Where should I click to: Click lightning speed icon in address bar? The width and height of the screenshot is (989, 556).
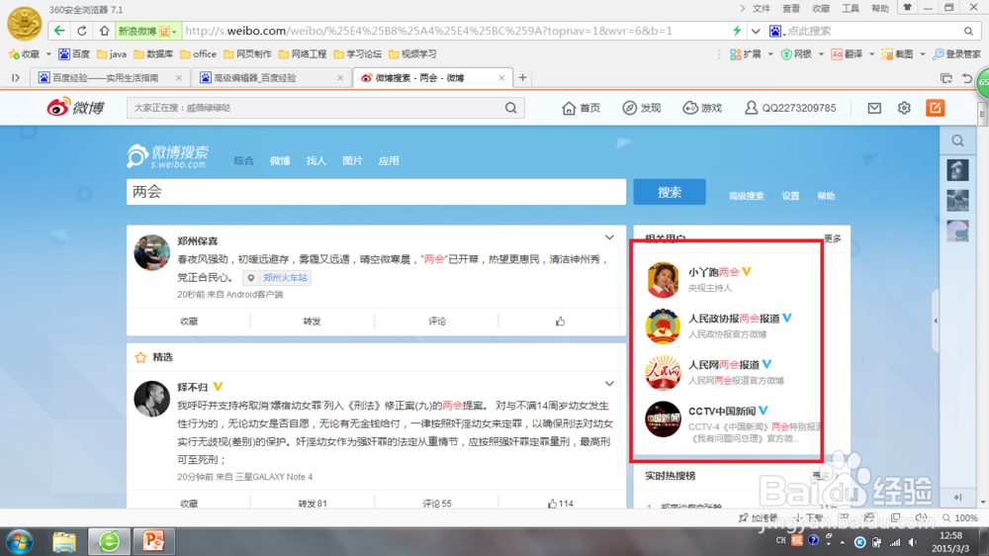737,31
